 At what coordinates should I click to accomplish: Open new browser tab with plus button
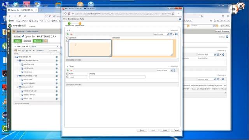(41, 10)
